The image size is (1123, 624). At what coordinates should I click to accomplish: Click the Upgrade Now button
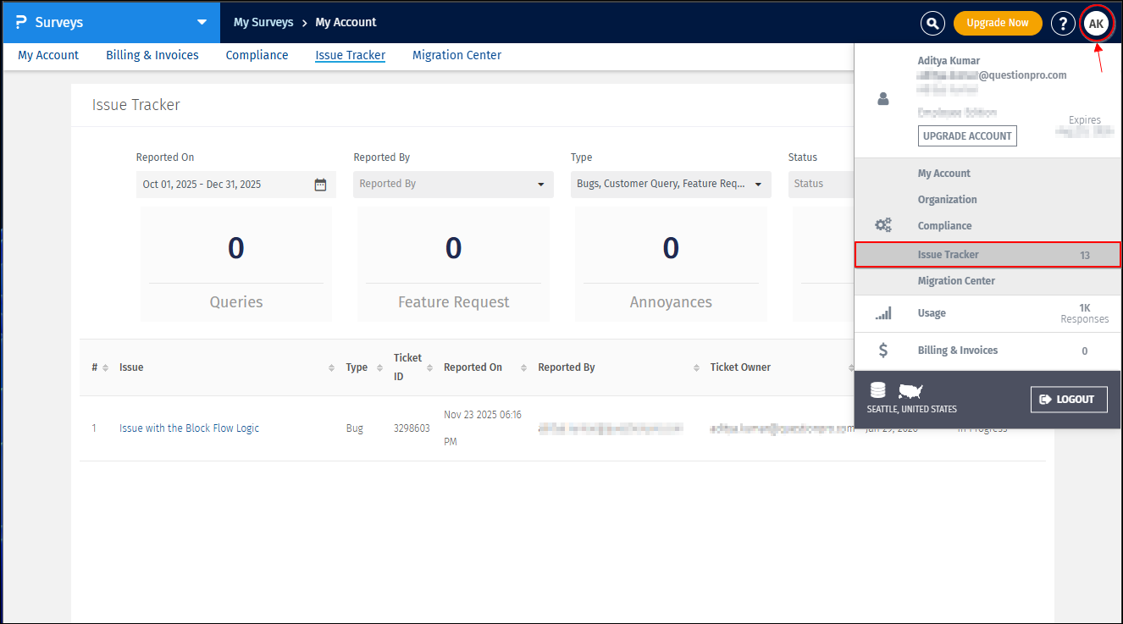click(x=997, y=23)
